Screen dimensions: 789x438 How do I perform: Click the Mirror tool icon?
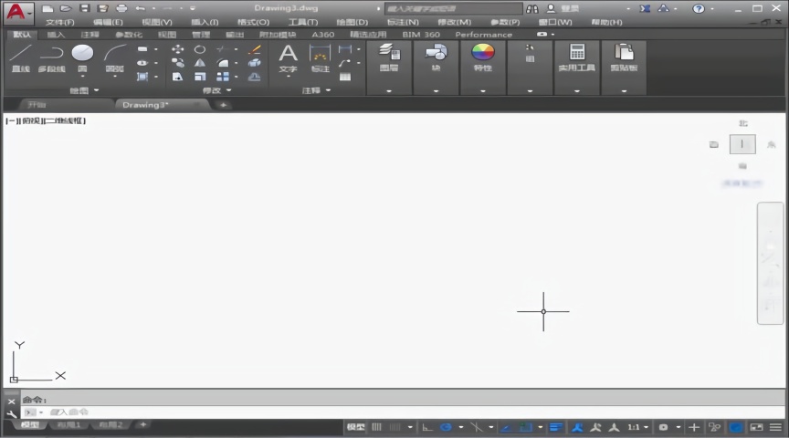pos(200,63)
